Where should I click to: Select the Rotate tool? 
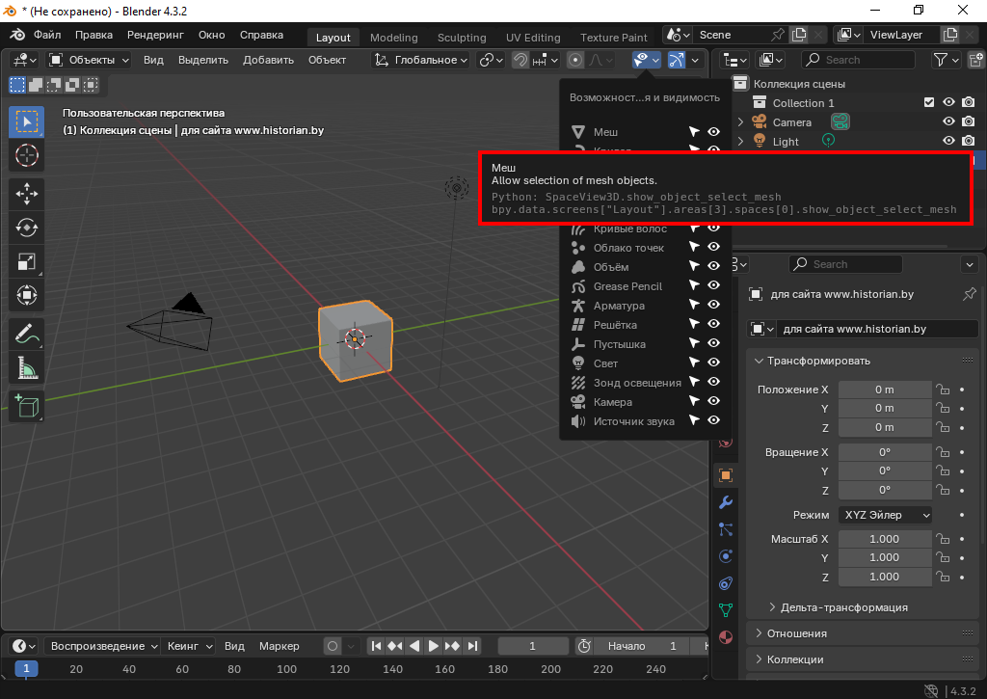(x=26, y=228)
